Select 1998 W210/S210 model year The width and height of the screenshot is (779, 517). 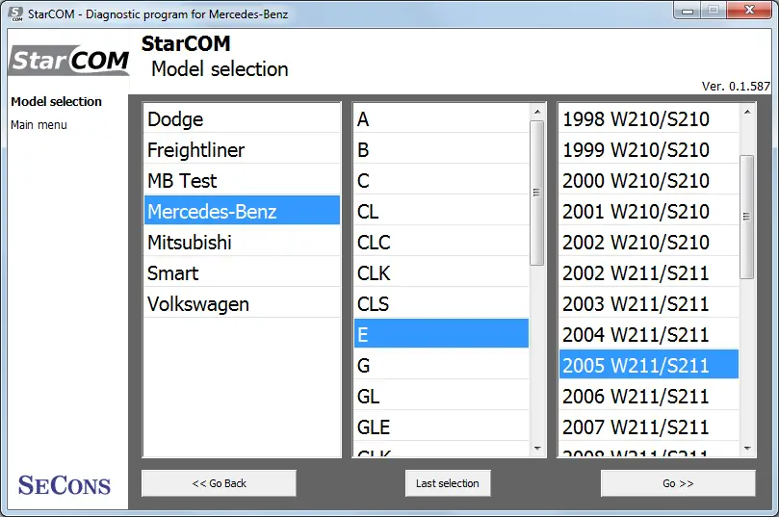[x=649, y=119]
